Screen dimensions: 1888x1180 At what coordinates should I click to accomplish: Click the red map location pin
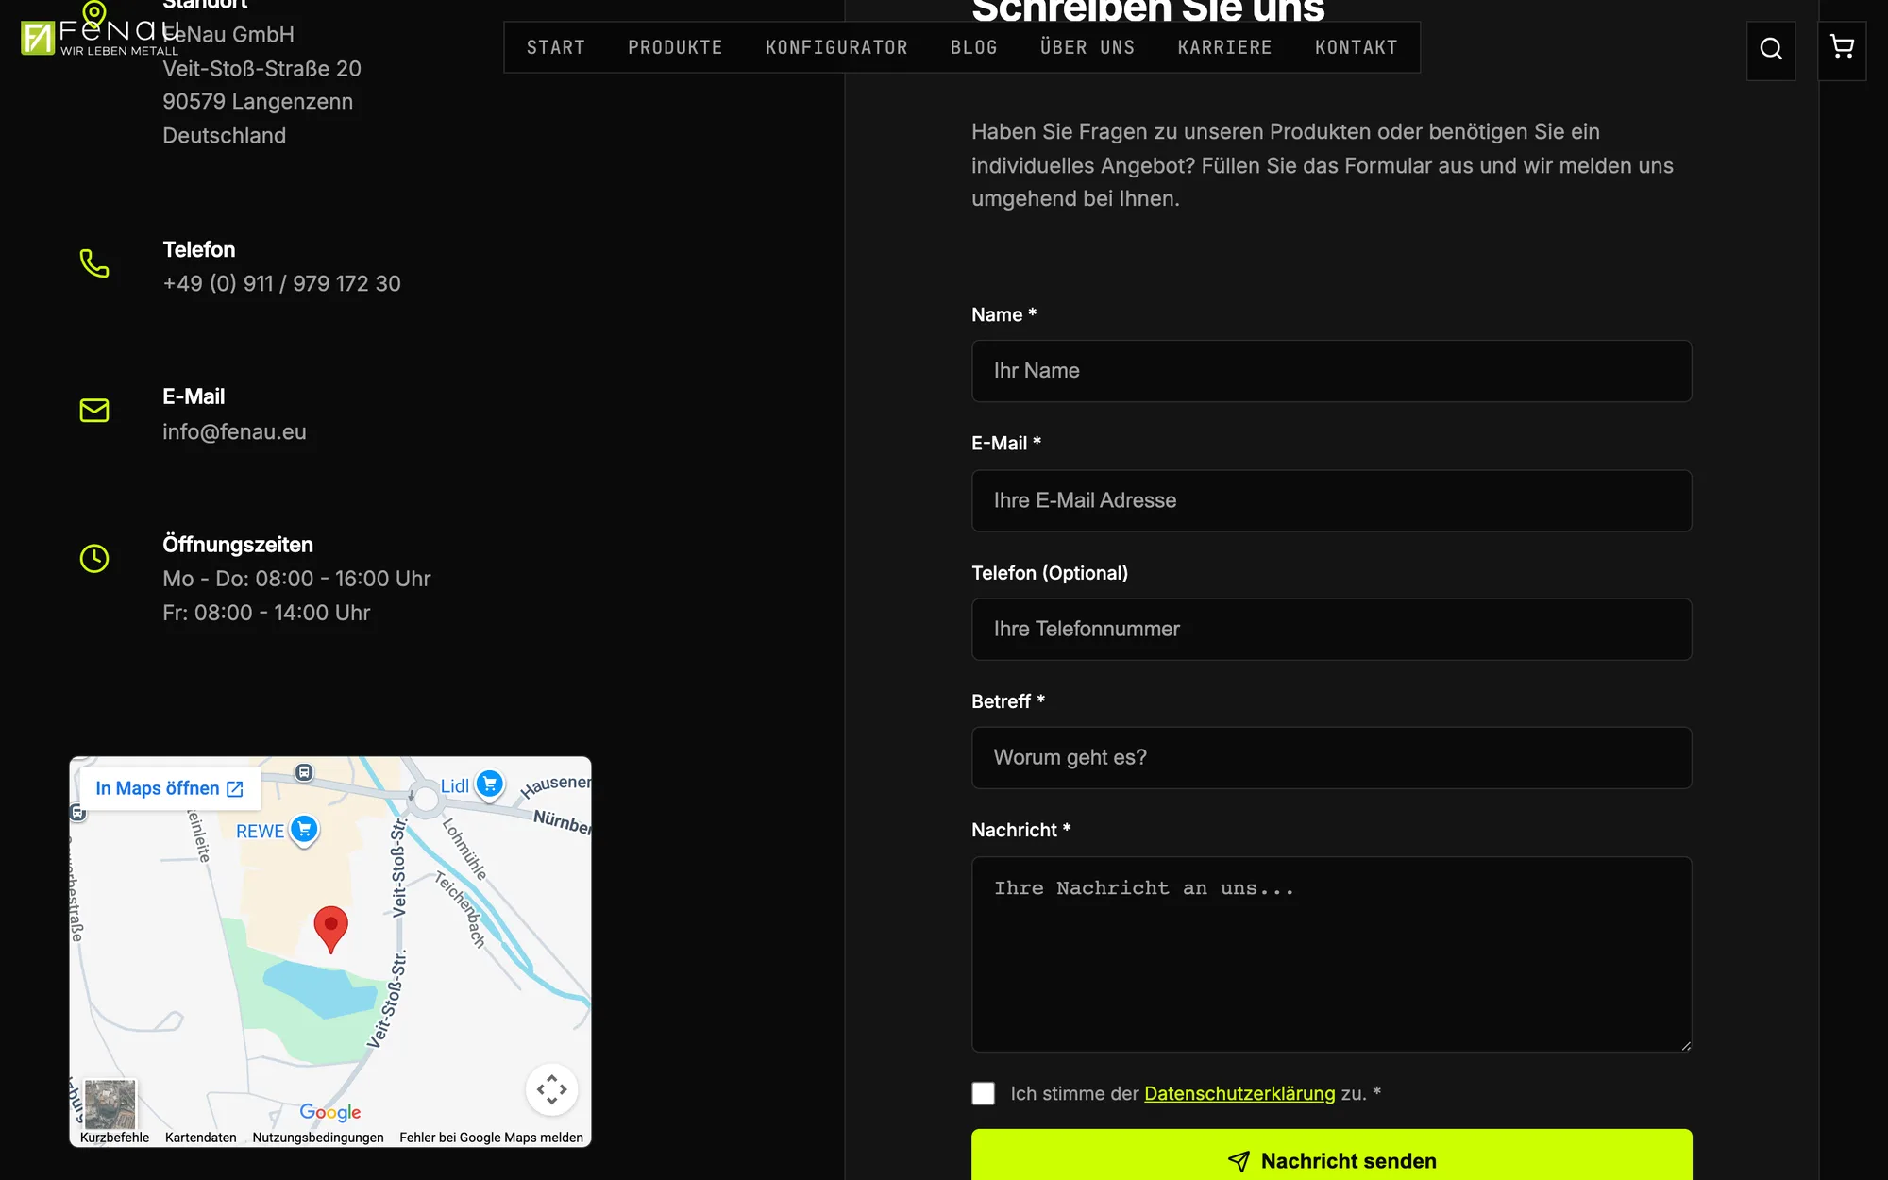point(330,929)
